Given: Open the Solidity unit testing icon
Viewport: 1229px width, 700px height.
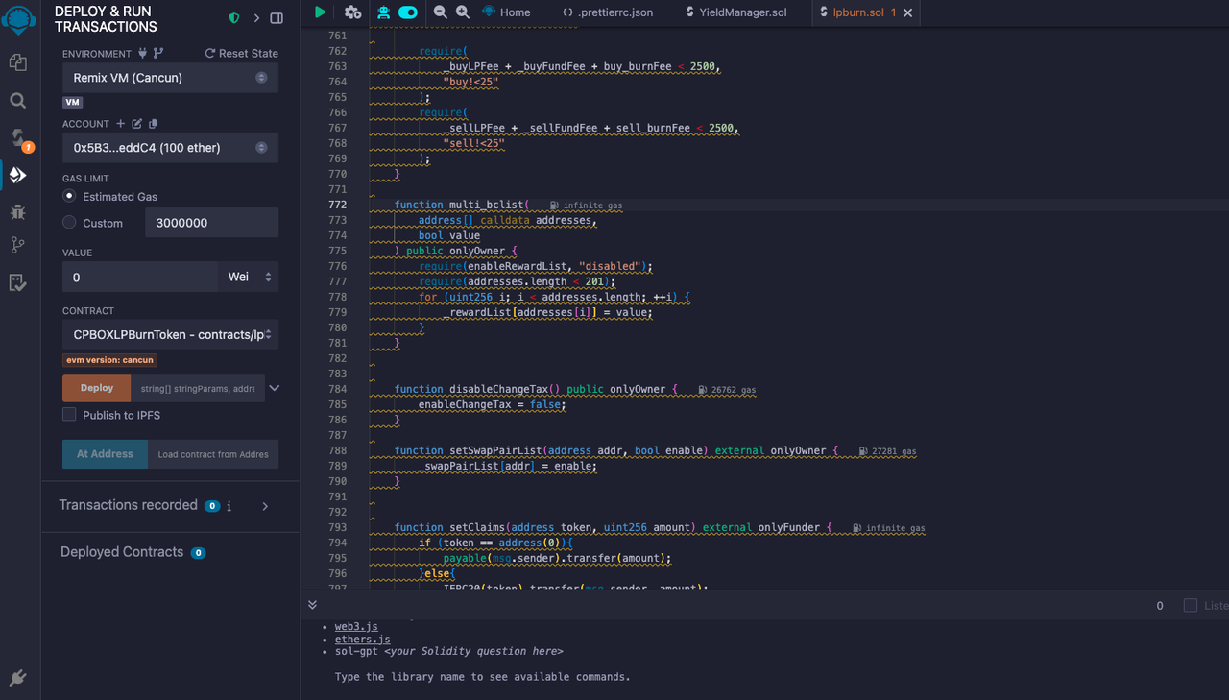Looking at the screenshot, I should (17, 282).
